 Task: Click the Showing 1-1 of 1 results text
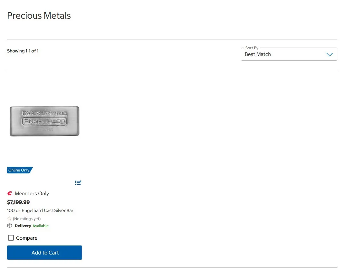(x=23, y=51)
